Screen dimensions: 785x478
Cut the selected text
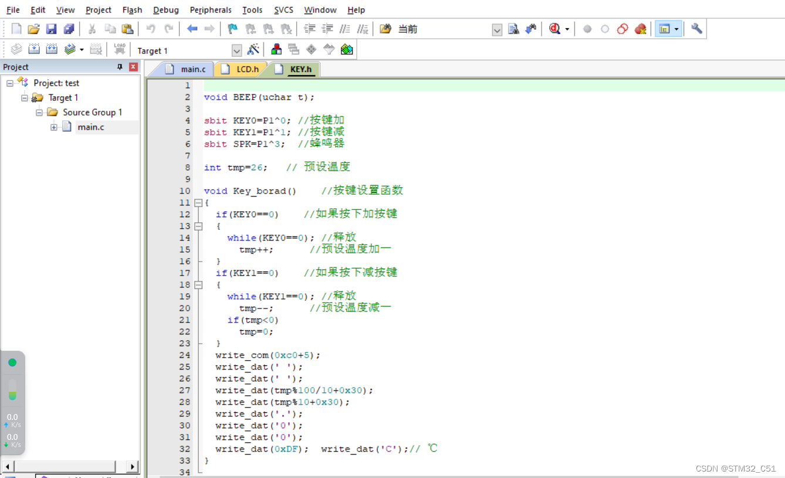pos(92,29)
